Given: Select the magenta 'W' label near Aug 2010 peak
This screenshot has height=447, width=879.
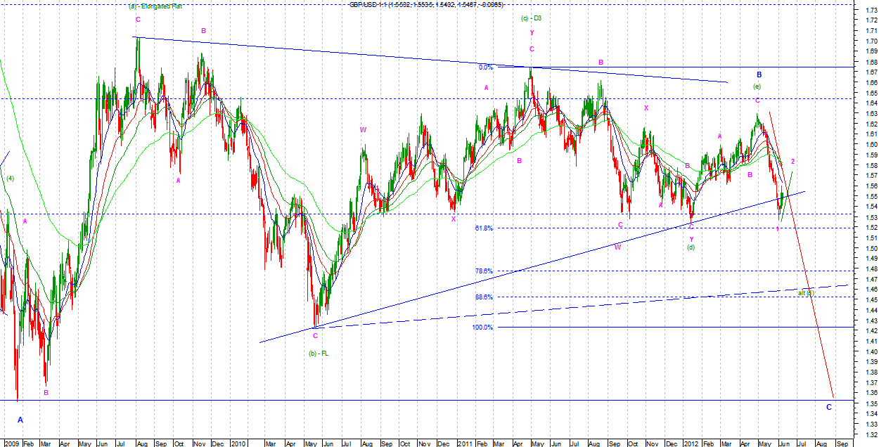Looking at the screenshot, I should coord(363,129).
